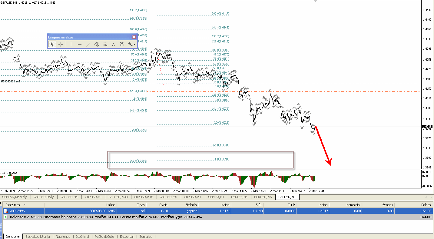Click Fibonacci label 161.8(1.4066)
434x239 pixels.
tap(138, 111)
